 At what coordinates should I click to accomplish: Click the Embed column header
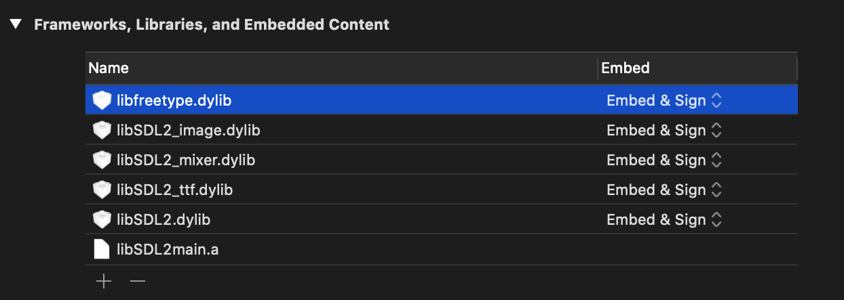point(697,68)
